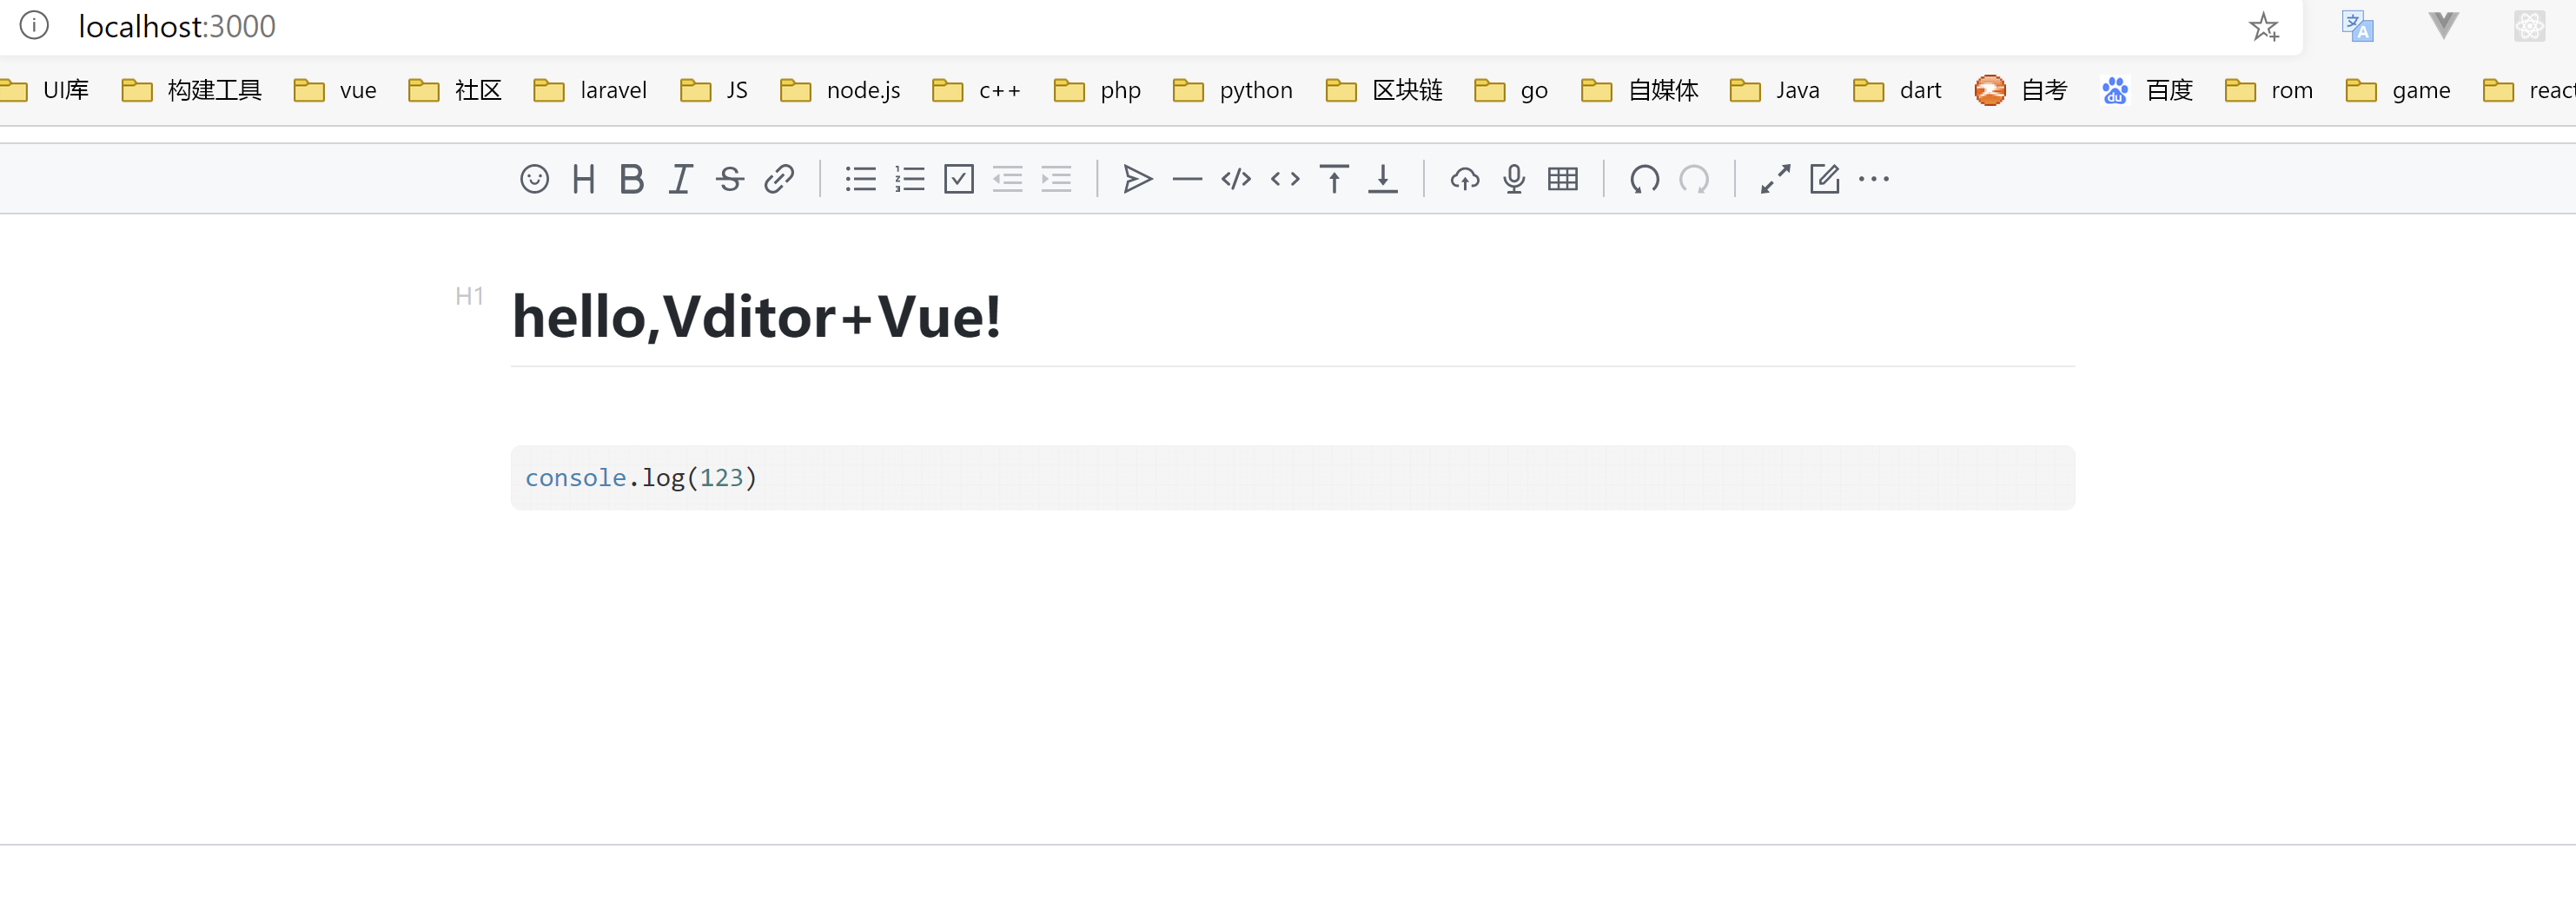Apply italic formatting
The width and height of the screenshot is (2576, 915).
pos(680,179)
